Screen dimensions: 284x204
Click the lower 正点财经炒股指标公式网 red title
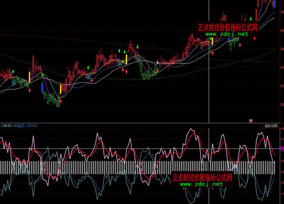pos(202,177)
